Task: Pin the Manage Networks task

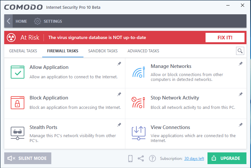Action: pyautogui.click(x=241, y=64)
